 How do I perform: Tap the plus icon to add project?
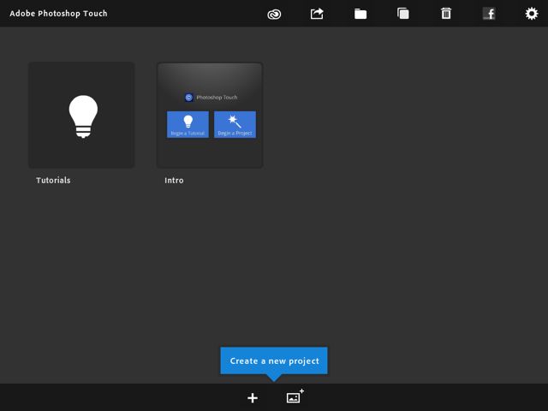click(x=253, y=397)
